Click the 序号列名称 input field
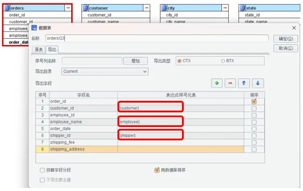Viewport: 303px width, 191px height. (x=92, y=61)
